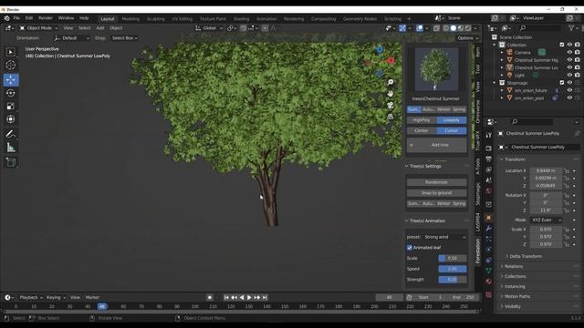The height and width of the screenshot is (328, 584).
Task: Click the Snap to ground button
Action: coord(436,193)
